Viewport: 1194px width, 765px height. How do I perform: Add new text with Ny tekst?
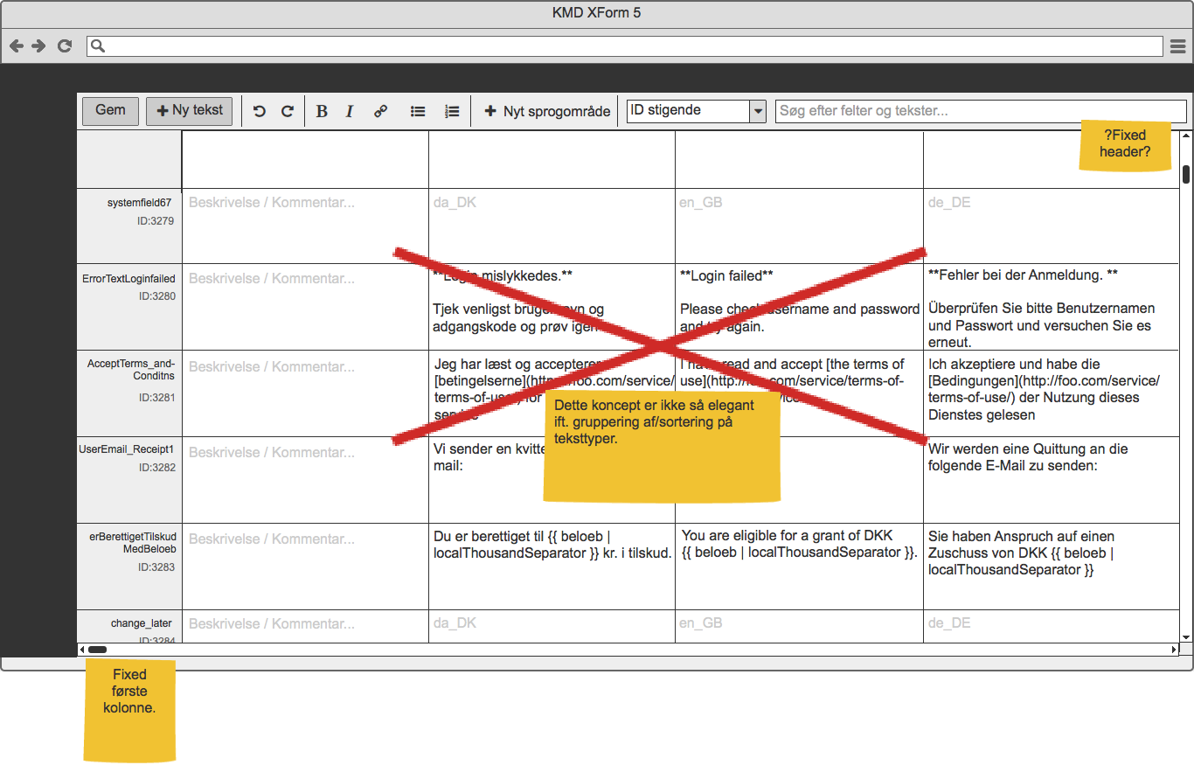[x=190, y=110]
